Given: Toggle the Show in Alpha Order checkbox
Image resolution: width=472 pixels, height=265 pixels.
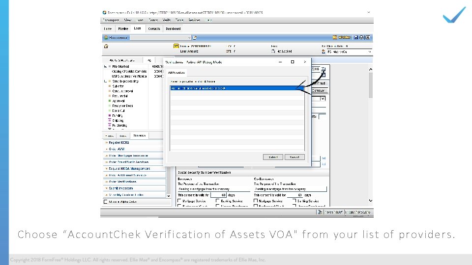Looking at the screenshot, I should pos(106,202).
